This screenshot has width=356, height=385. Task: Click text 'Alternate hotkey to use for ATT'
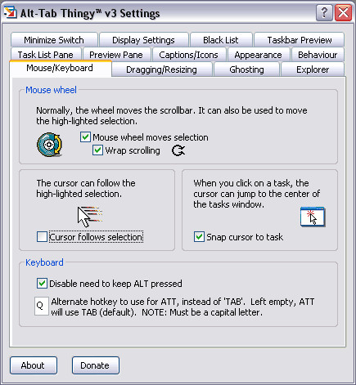[115, 302]
